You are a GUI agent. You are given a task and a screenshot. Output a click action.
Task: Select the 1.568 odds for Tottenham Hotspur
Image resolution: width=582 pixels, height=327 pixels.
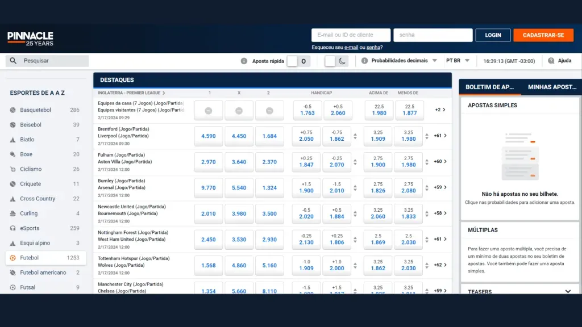pos(208,265)
